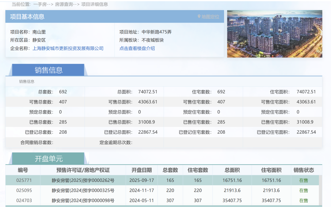Click the 销售状态 column header
The height and width of the screenshot is (207, 331).
pyautogui.click(x=304, y=170)
